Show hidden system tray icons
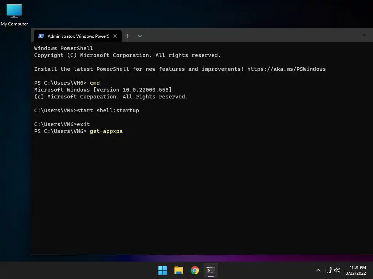Screen dimensions: 373x279 point(318,270)
